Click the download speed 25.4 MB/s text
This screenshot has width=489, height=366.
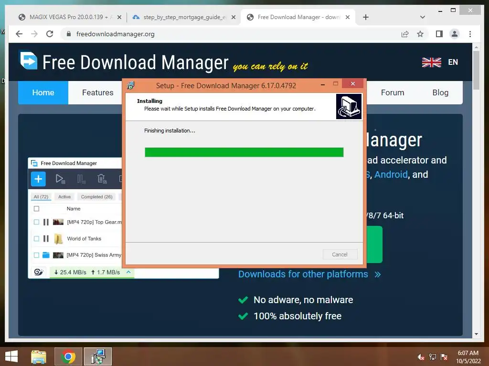click(x=70, y=272)
